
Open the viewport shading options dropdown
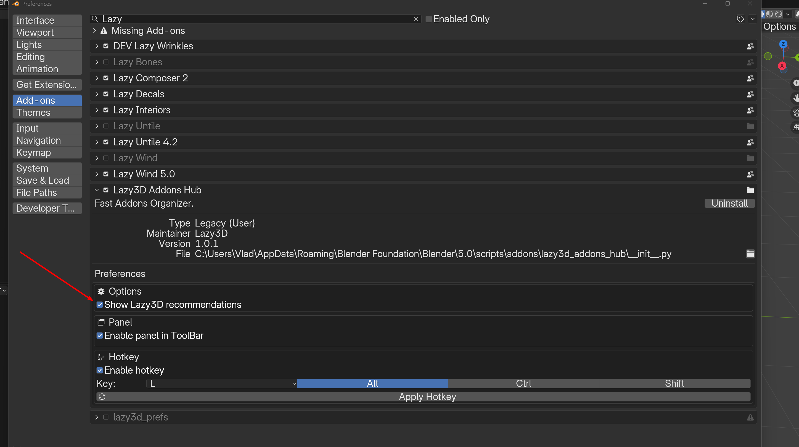point(787,14)
